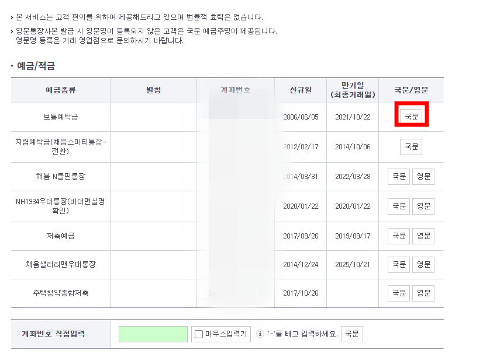
Task: Click maturity date 2025/10/21
Action: click(x=353, y=265)
